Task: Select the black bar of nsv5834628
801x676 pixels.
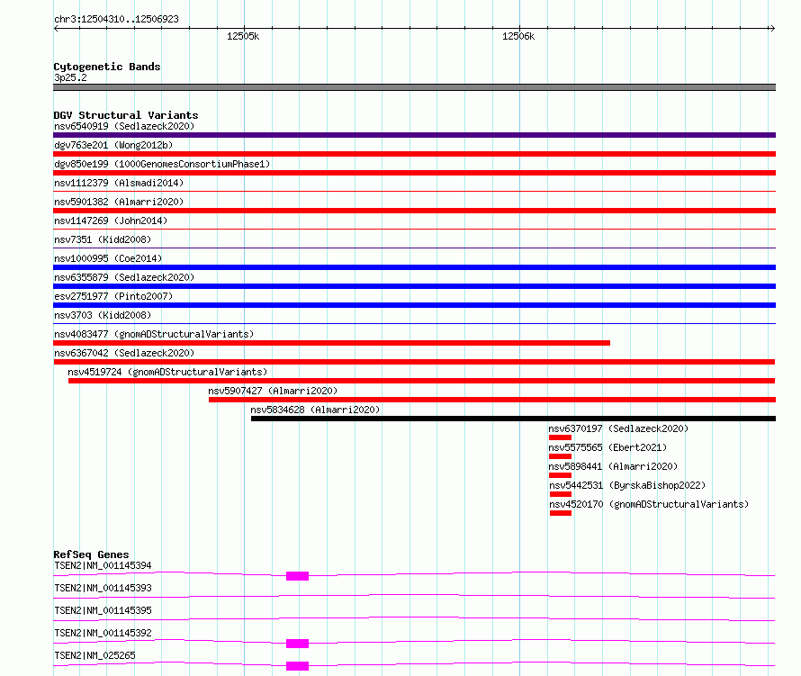Action: (x=513, y=419)
